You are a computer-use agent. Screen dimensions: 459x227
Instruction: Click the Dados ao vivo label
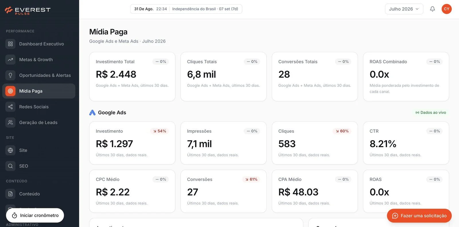click(x=433, y=112)
